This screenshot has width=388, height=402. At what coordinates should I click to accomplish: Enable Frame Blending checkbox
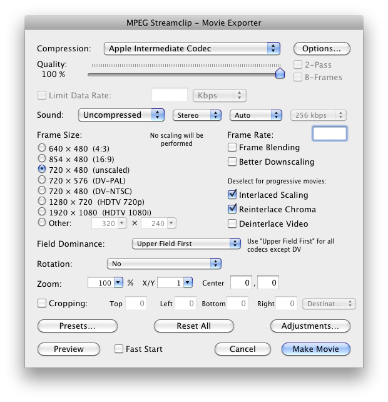pyautogui.click(x=232, y=147)
